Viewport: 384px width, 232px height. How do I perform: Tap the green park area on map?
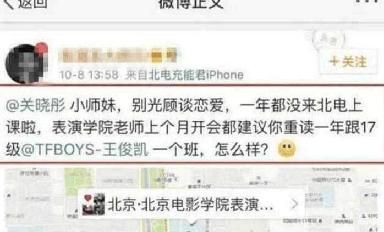(79, 180)
